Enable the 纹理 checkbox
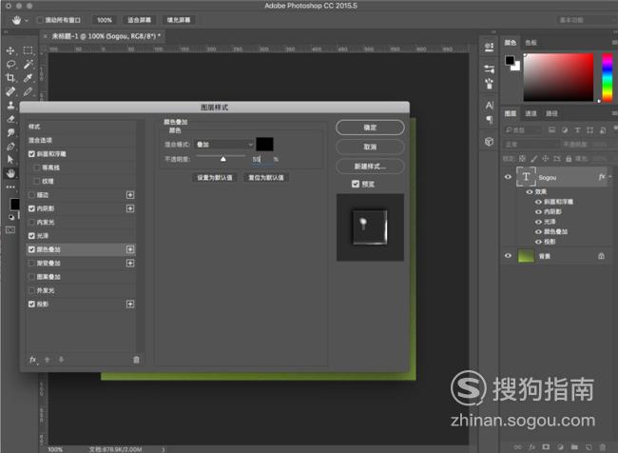Screen dimensions: 618x453 37,181
